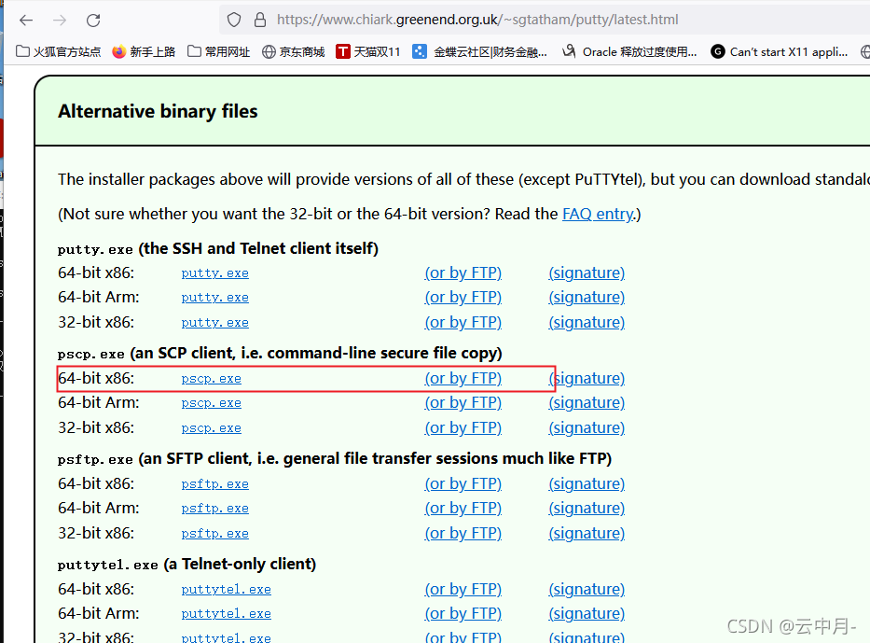Open FTP link for 64-bit Arm putty.exe
870x643 pixels.
[x=463, y=297]
